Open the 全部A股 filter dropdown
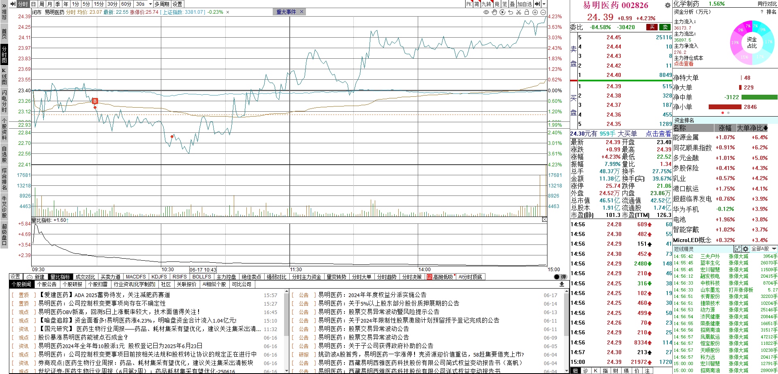 click(x=764, y=249)
